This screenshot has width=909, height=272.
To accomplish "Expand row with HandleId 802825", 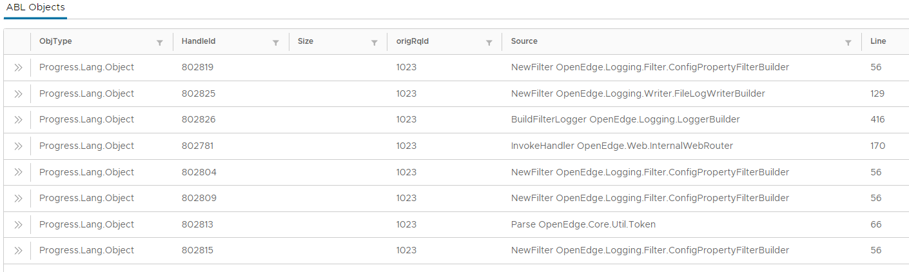I will 18,93.
